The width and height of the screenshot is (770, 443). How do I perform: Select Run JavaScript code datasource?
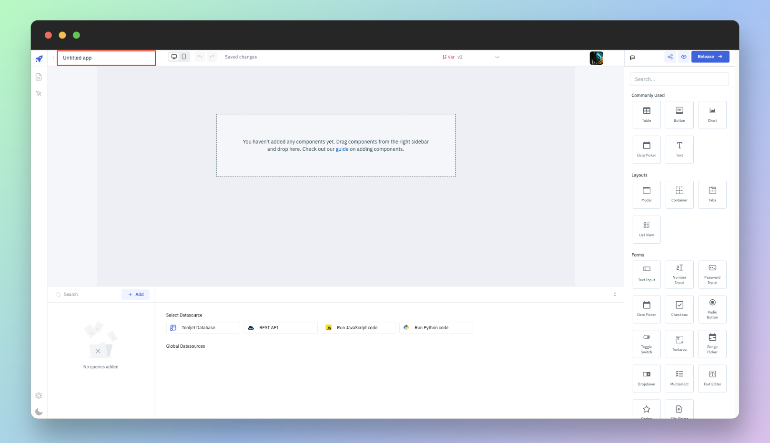(x=358, y=328)
